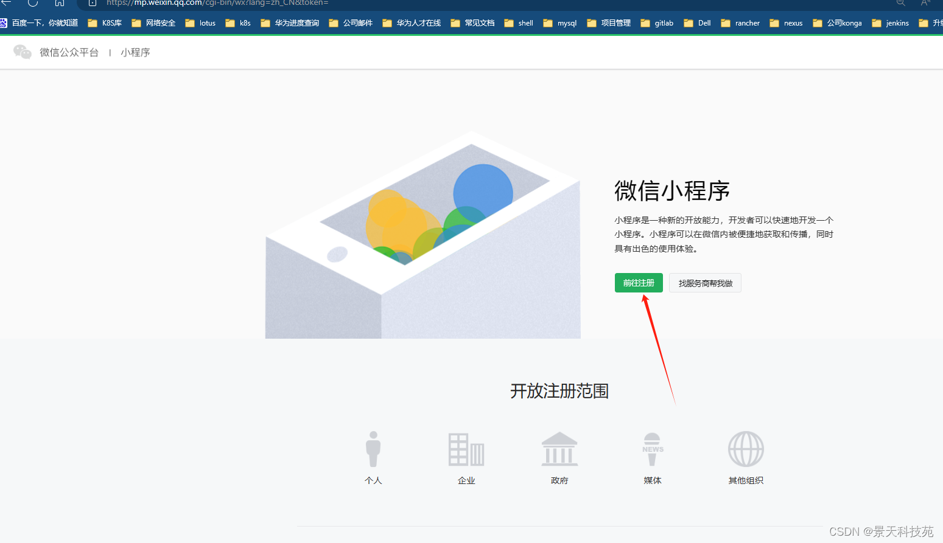
Task: Open the 微信公众平台 link in the header
Action: [69, 52]
